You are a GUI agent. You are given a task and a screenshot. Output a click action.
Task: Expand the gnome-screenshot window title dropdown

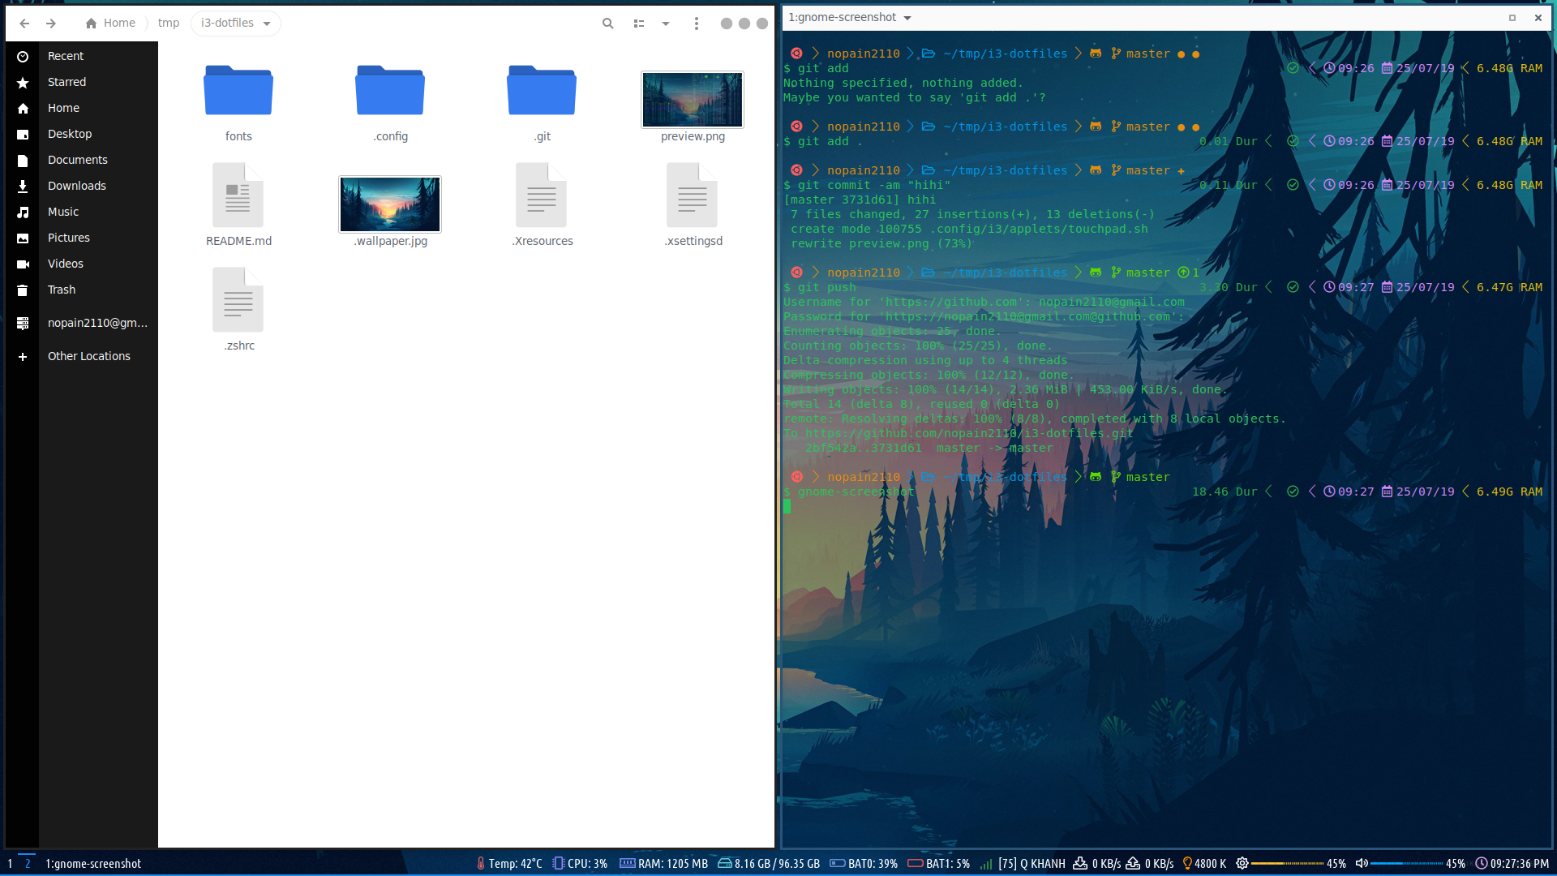(910, 16)
